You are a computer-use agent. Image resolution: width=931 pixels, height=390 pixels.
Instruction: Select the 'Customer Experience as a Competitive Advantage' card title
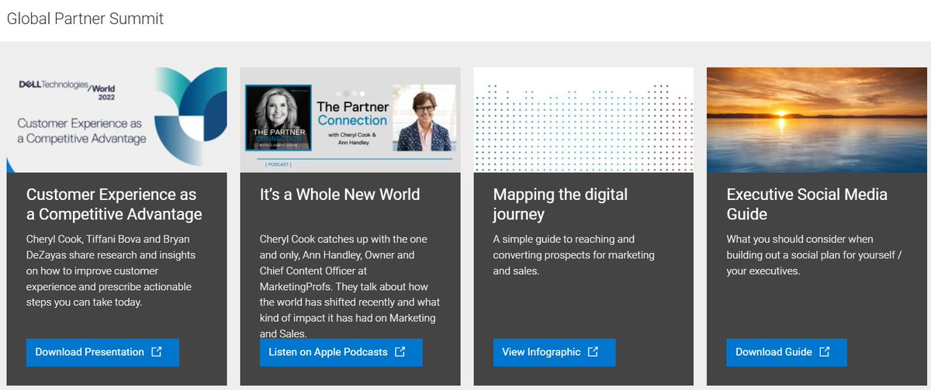tap(114, 204)
